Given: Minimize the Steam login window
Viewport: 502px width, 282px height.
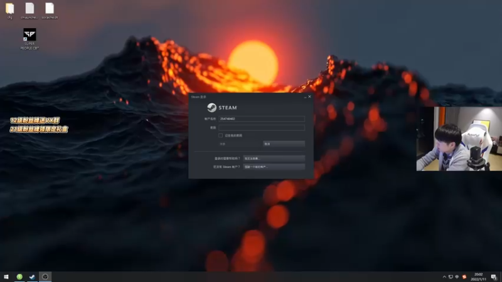Looking at the screenshot, I should pos(305,97).
